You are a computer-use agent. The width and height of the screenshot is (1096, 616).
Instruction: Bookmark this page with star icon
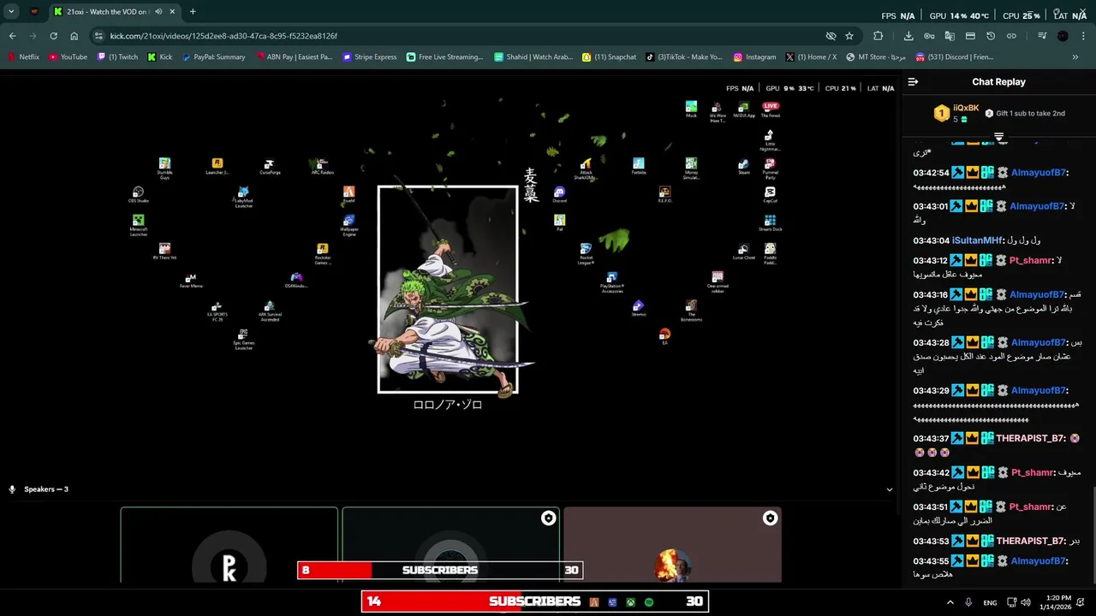click(849, 36)
